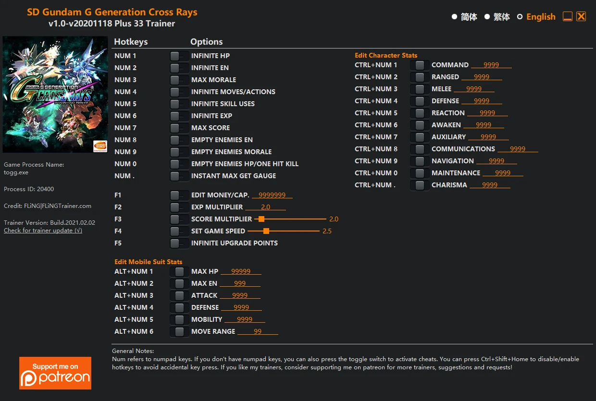Turn on Max Morale switch
This screenshot has width=596, height=401.
[x=179, y=80]
